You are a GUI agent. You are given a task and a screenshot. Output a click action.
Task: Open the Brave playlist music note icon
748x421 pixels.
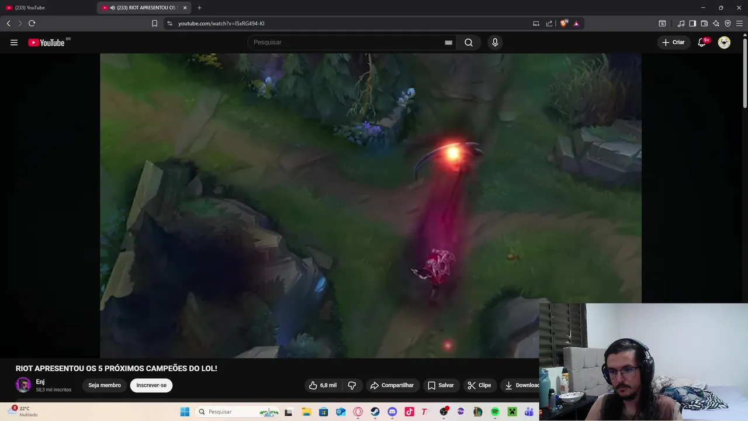pyautogui.click(x=681, y=23)
